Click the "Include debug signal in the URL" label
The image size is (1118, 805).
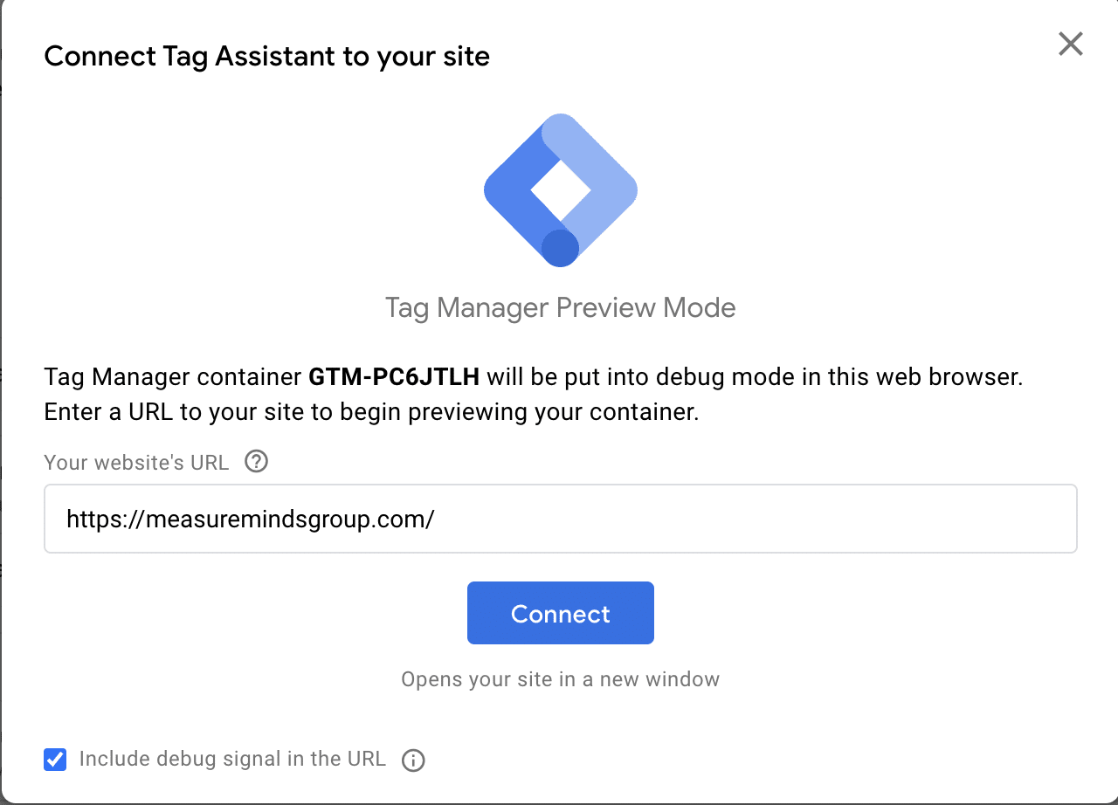tap(232, 759)
